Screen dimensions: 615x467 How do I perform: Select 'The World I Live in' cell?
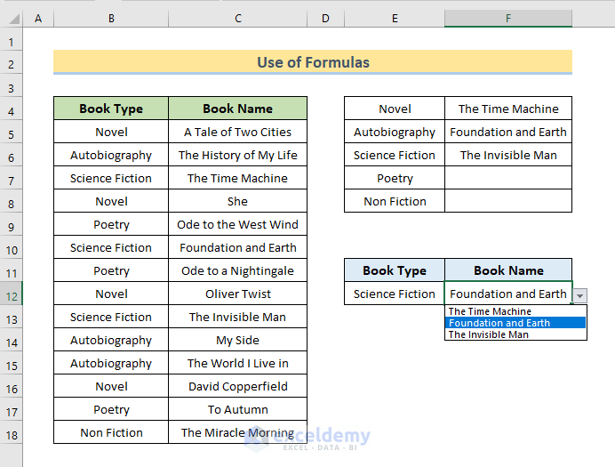pos(237,363)
